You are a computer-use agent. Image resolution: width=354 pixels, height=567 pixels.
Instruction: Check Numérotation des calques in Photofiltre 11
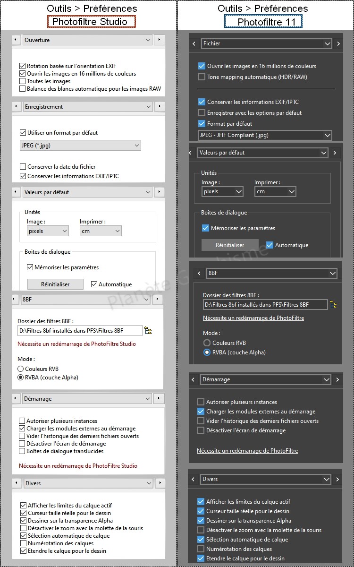click(x=201, y=549)
